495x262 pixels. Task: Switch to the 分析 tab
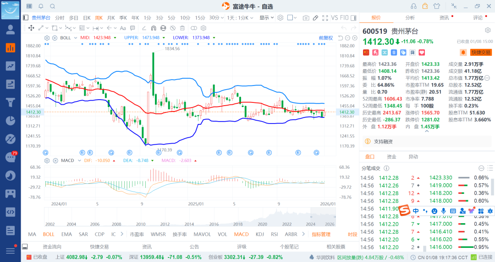410,18
